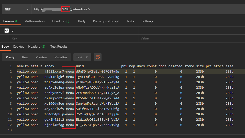Click the 'health' column header text

[x=23, y=66]
